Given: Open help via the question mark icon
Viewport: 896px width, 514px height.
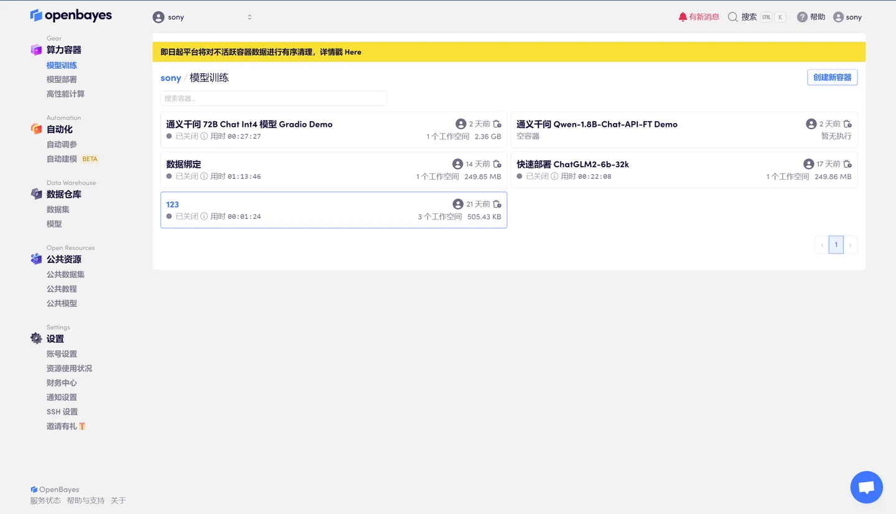Looking at the screenshot, I should (x=801, y=17).
